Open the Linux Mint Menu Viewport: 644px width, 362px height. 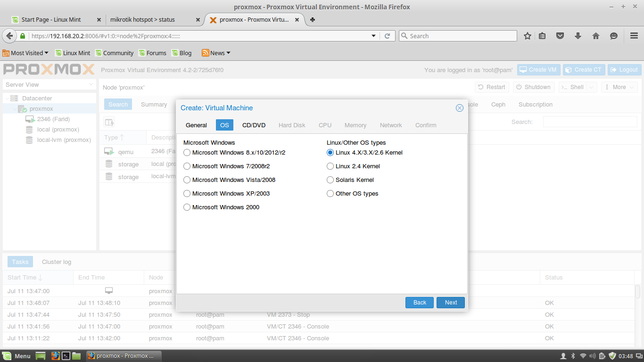pos(17,356)
